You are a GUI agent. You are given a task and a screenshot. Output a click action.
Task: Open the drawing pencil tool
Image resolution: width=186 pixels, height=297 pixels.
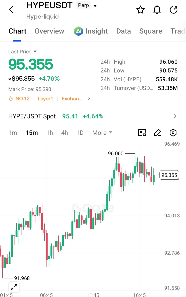tap(158, 133)
